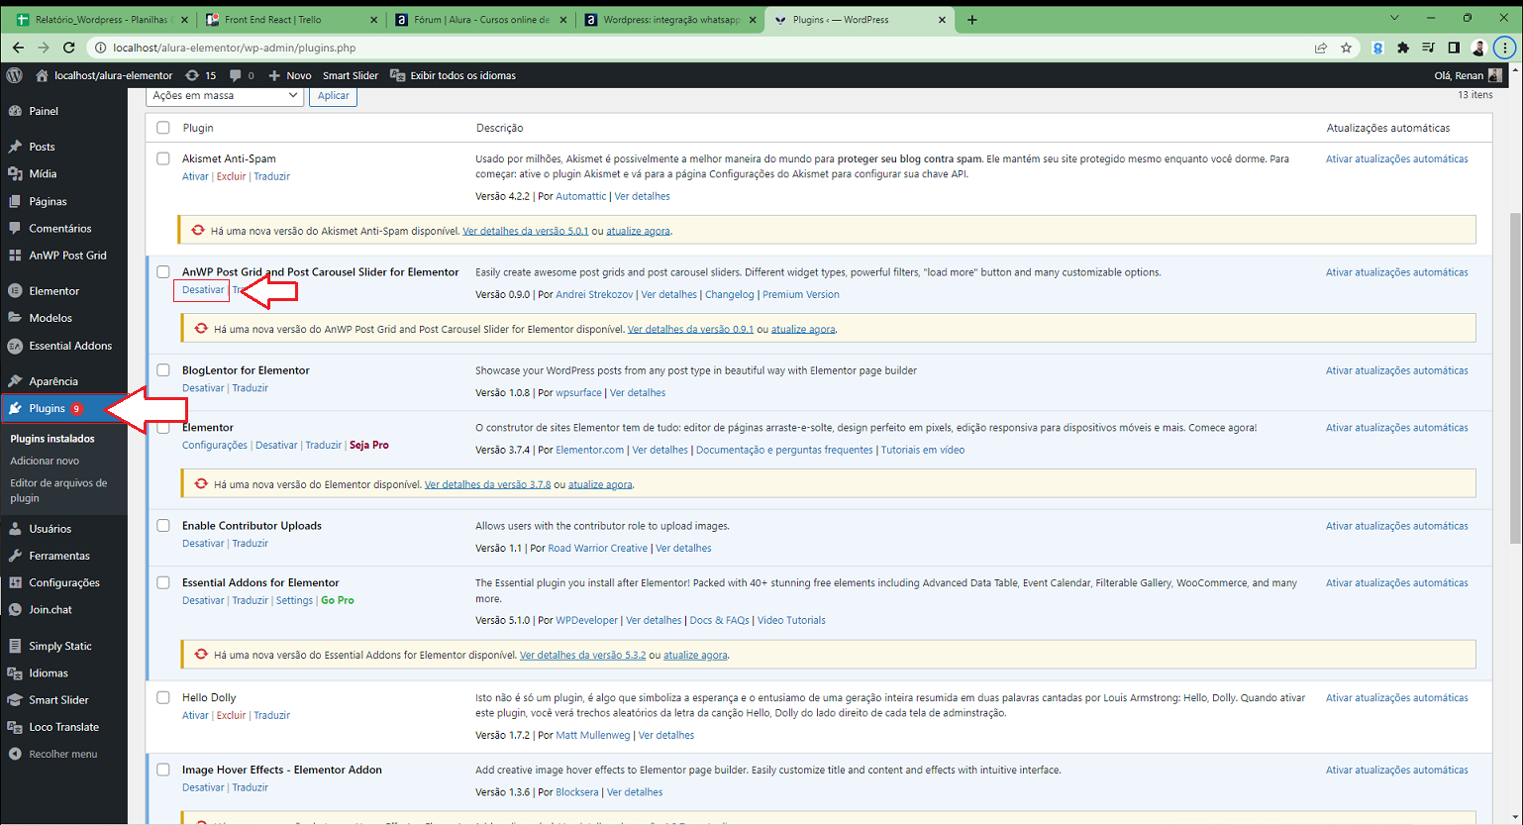Image resolution: width=1523 pixels, height=825 pixels.
Task: Click Desativar under AnWP Post Grid
Action: (x=203, y=290)
